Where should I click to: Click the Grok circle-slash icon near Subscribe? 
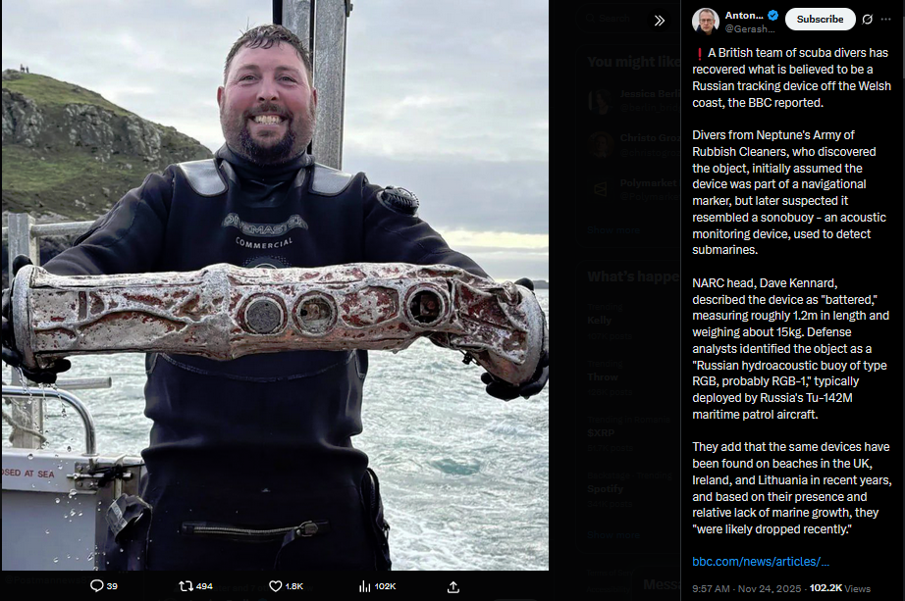pyautogui.click(x=867, y=20)
